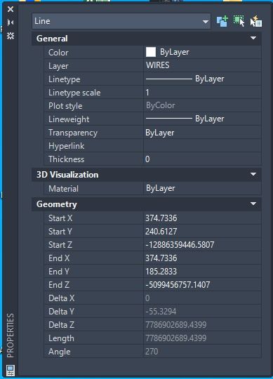Click the End Y label
This screenshot has height=379, width=273.
tap(59, 272)
